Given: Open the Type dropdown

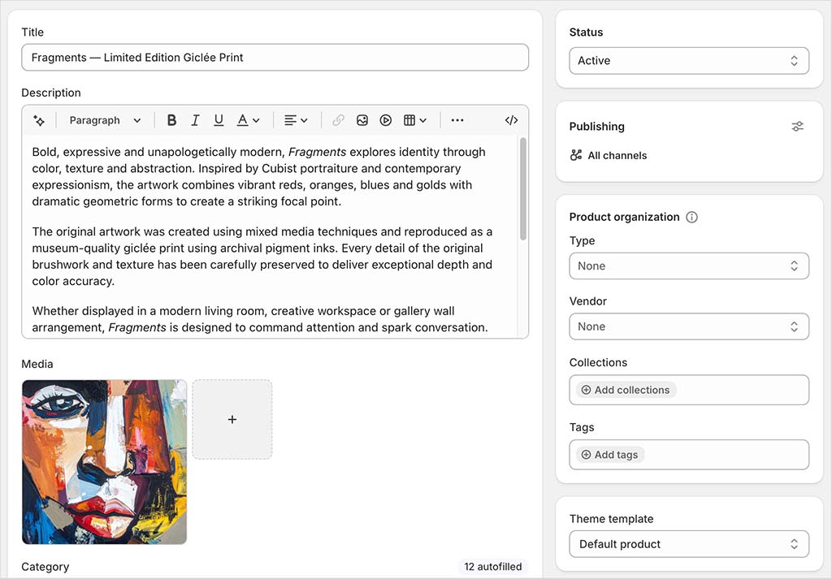Looking at the screenshot, I should click(689, 266).
